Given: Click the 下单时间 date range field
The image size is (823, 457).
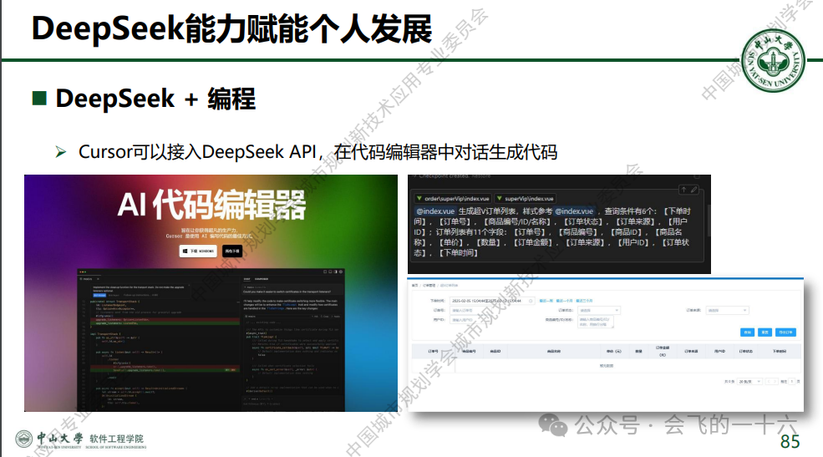Looking at the screenshot, I should coord(492,301).
